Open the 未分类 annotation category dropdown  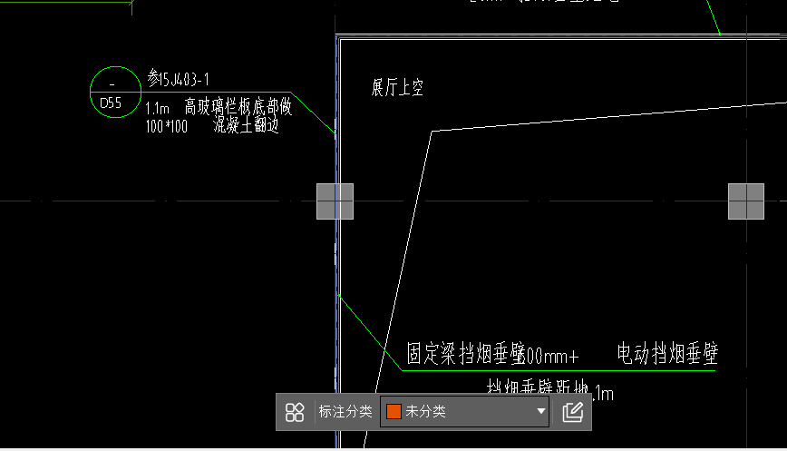point(464,412)
